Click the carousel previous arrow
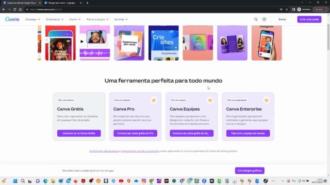Image resolution: width=330 pixels, height=185 pixels. (x=47, y=40)
